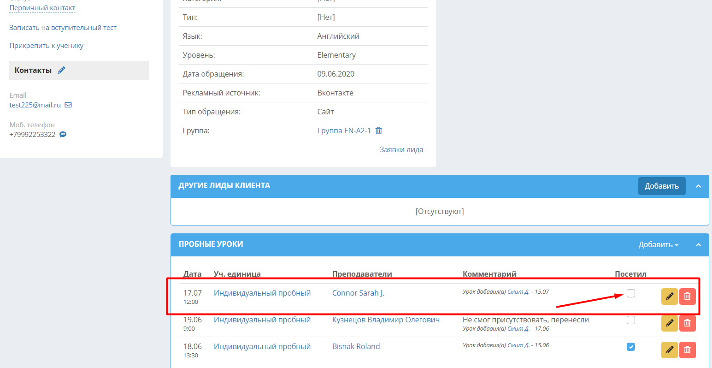
Task: Click Прикрепить к ученику link
Action: tap(47, 46)
